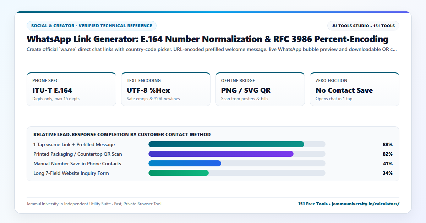Click the Social & Creator verified reference badge

click(x=92, y=26)
